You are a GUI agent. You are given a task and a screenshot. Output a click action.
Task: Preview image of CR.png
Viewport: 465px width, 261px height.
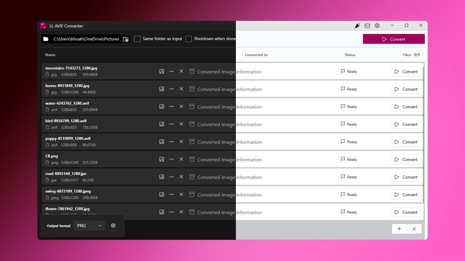(162, 159)
